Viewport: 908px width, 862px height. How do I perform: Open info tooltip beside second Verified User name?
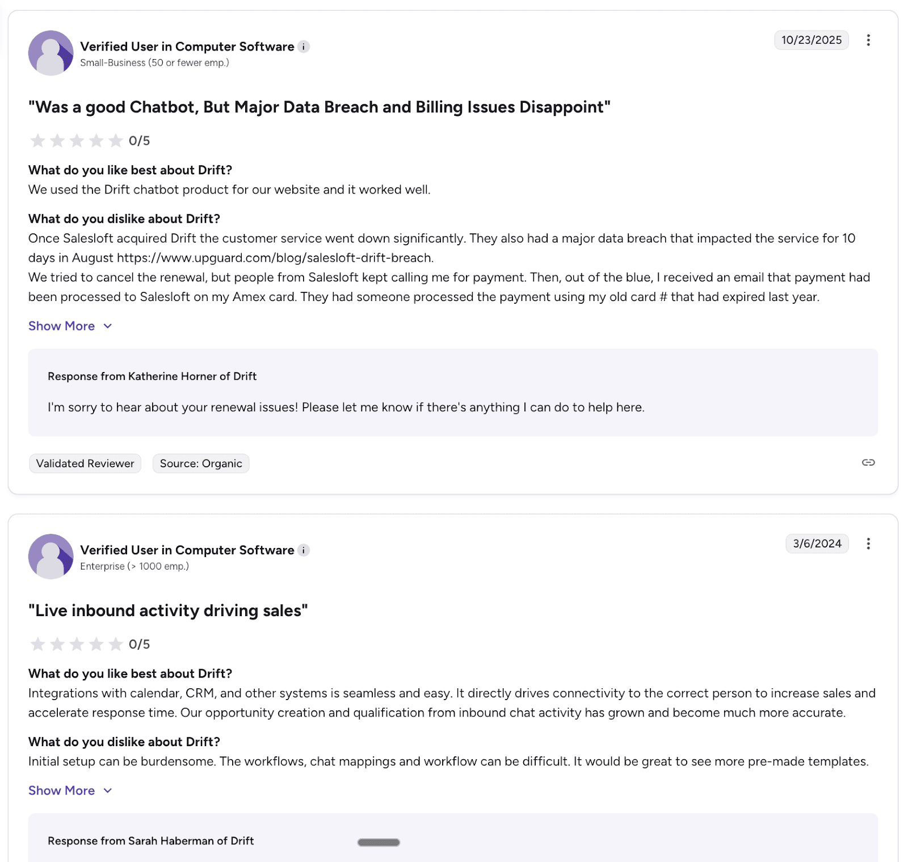pyautogui.click(x=305, y=550)
